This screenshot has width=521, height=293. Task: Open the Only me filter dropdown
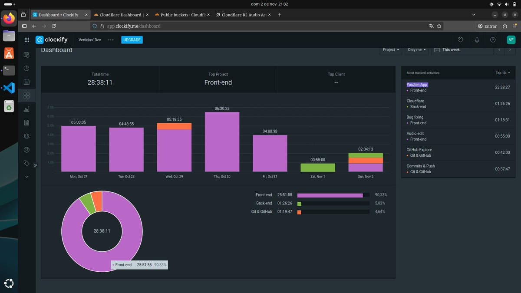tap(417, 50)
